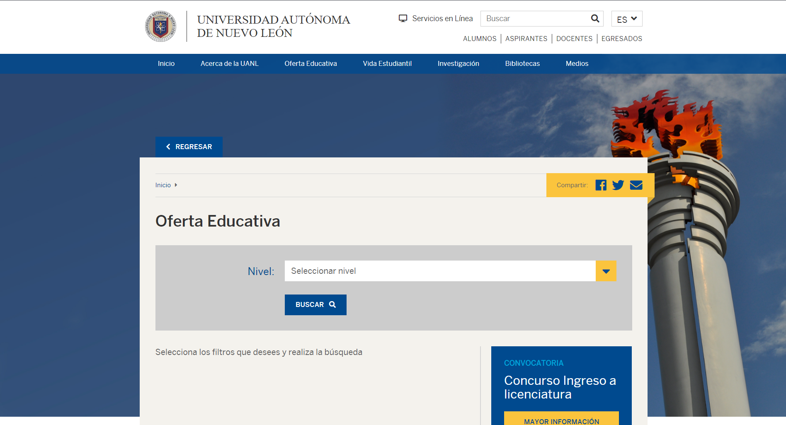Click the magnifier search icon in header
Screen dimensions: 786x425
coord(595,19)
